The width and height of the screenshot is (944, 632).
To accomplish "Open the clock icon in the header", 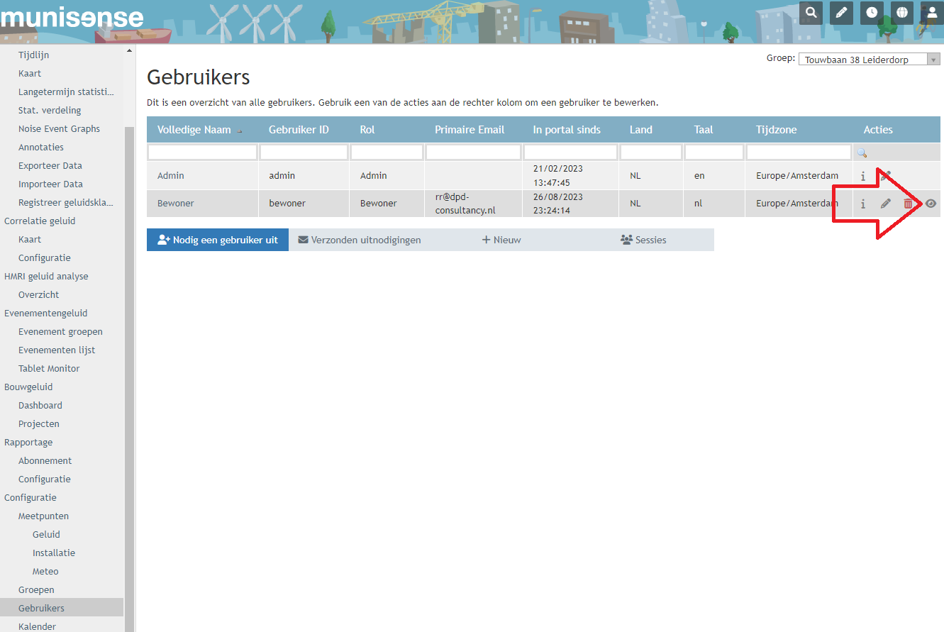I will click(x=871, y=13).
